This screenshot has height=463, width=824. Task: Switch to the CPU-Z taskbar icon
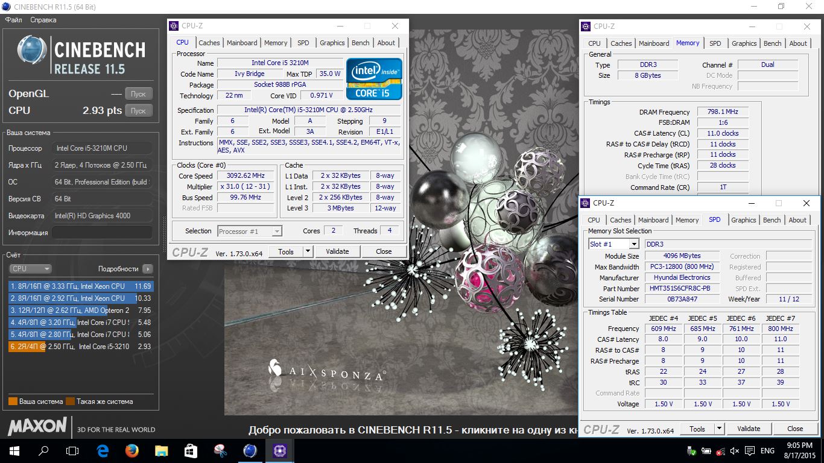279,450
